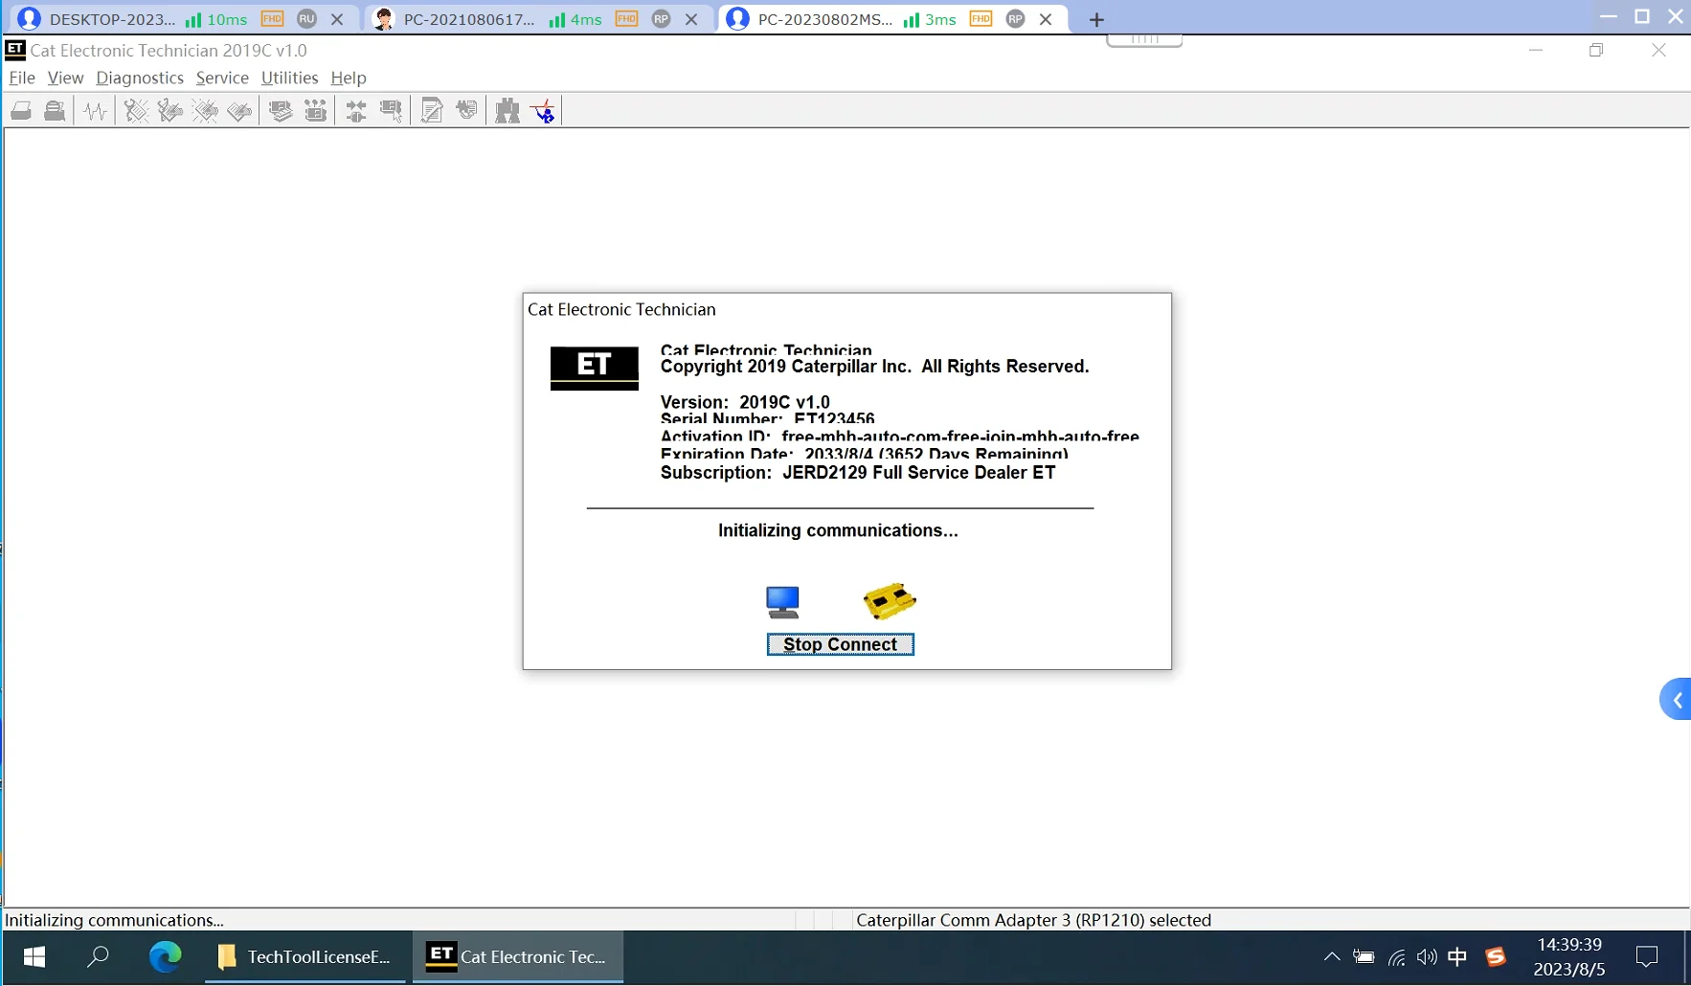1691x986 pixels.
Task: Open network settings from the system tray
Action: click(1397, 956)
